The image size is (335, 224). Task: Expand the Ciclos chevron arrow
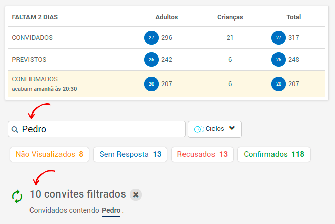pos(232,128)
